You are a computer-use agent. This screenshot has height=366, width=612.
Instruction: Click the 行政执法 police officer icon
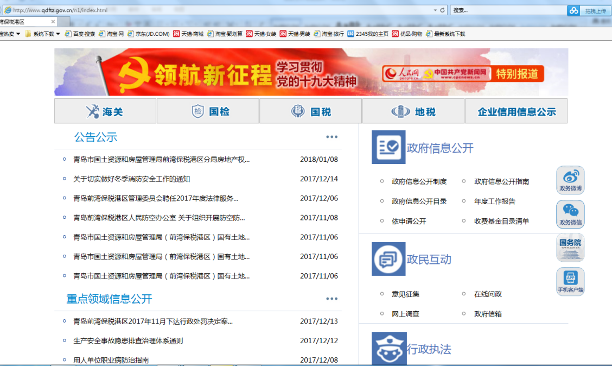point(388,349)
